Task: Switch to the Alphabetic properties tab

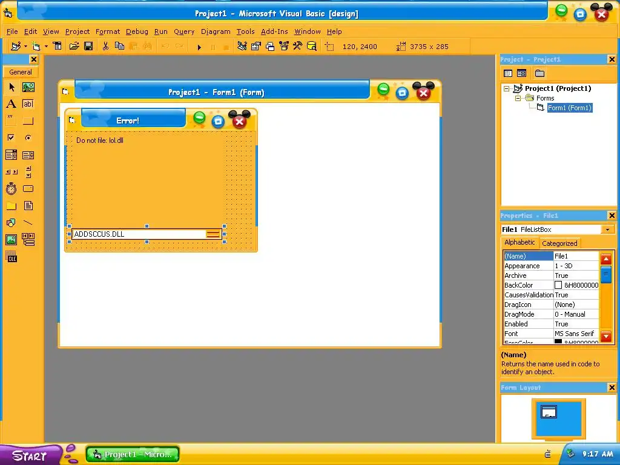Action: point(519,242)
